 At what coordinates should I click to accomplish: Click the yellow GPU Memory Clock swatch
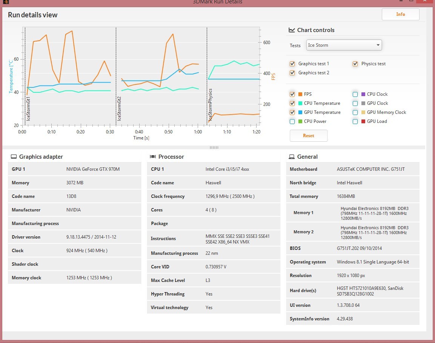coord(363,112)
